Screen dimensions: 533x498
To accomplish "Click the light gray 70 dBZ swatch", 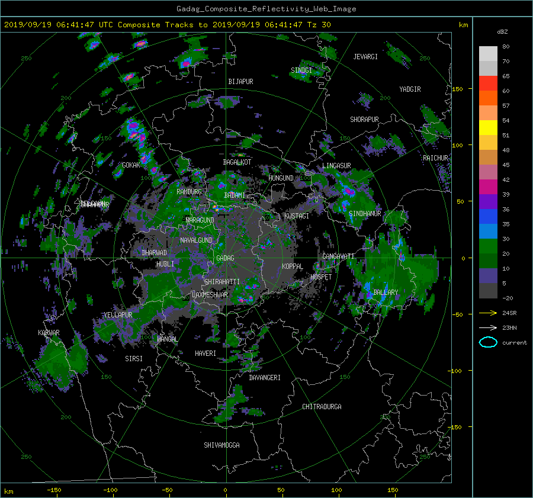I will pos(488,54).
